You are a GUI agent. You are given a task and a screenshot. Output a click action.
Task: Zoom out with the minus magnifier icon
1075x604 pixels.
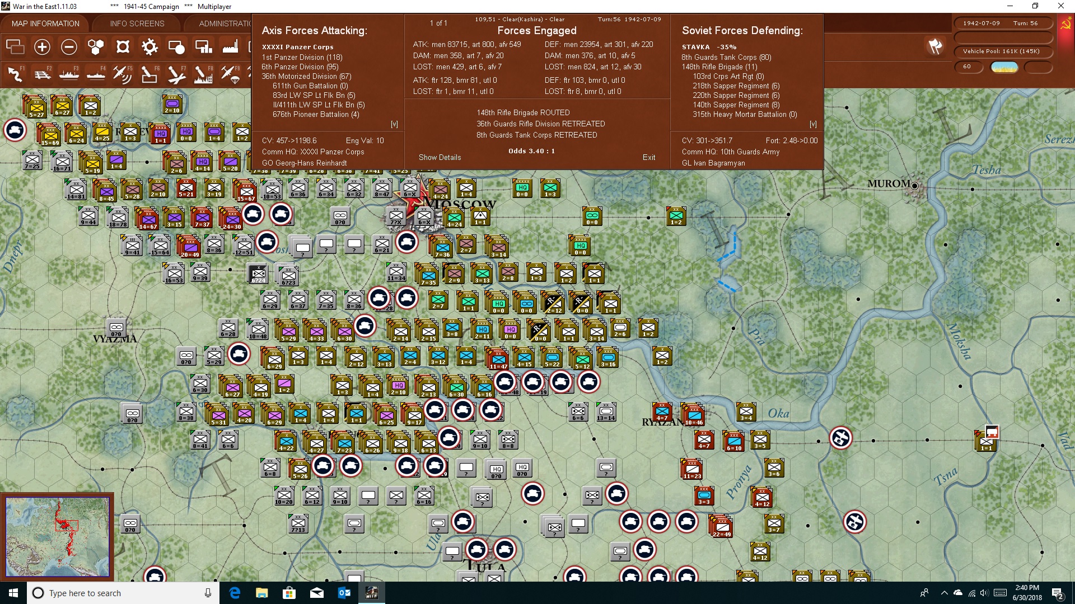tap(69, 47)
